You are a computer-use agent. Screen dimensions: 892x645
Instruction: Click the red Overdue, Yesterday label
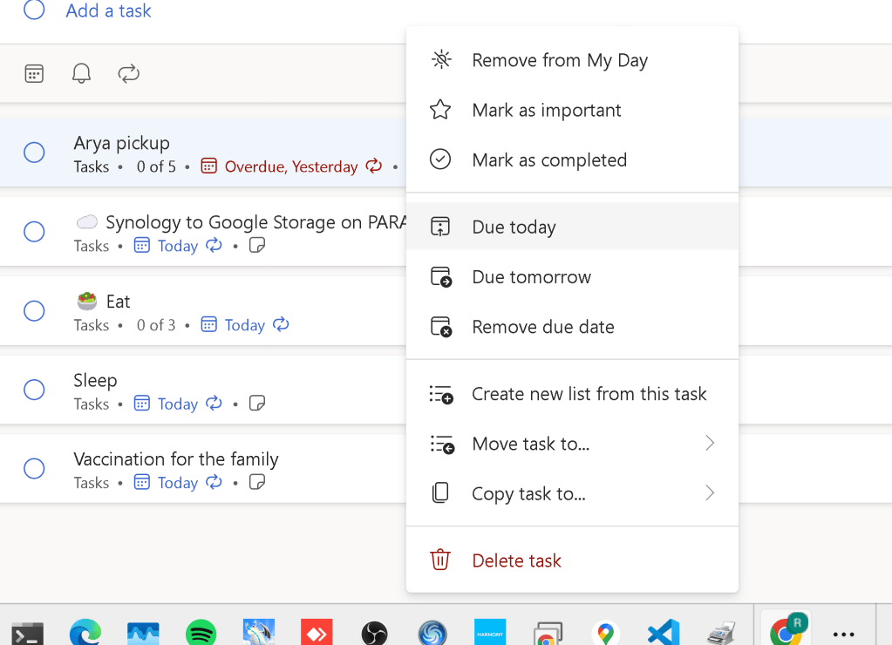pyautogui.click(x=291, y=166)
